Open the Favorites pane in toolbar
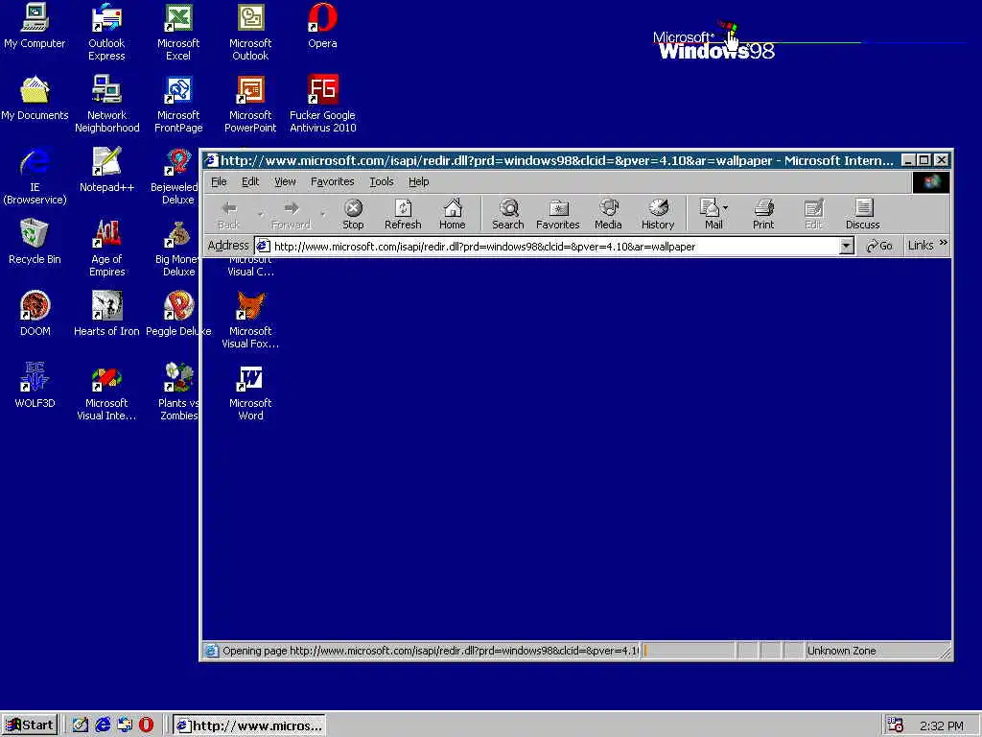Screen dimensions: 982x737 (x=557, y=214)
